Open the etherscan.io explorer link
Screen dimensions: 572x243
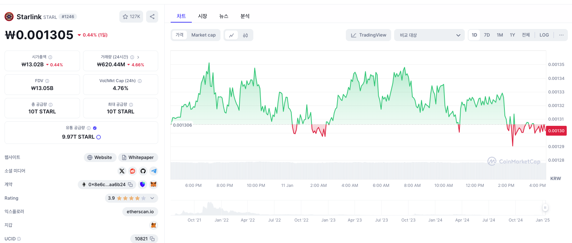[140, 212]
